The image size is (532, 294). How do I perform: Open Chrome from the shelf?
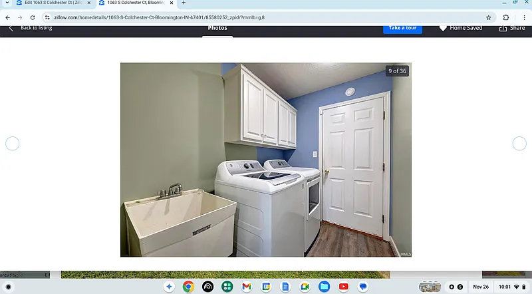pos(188,287)
